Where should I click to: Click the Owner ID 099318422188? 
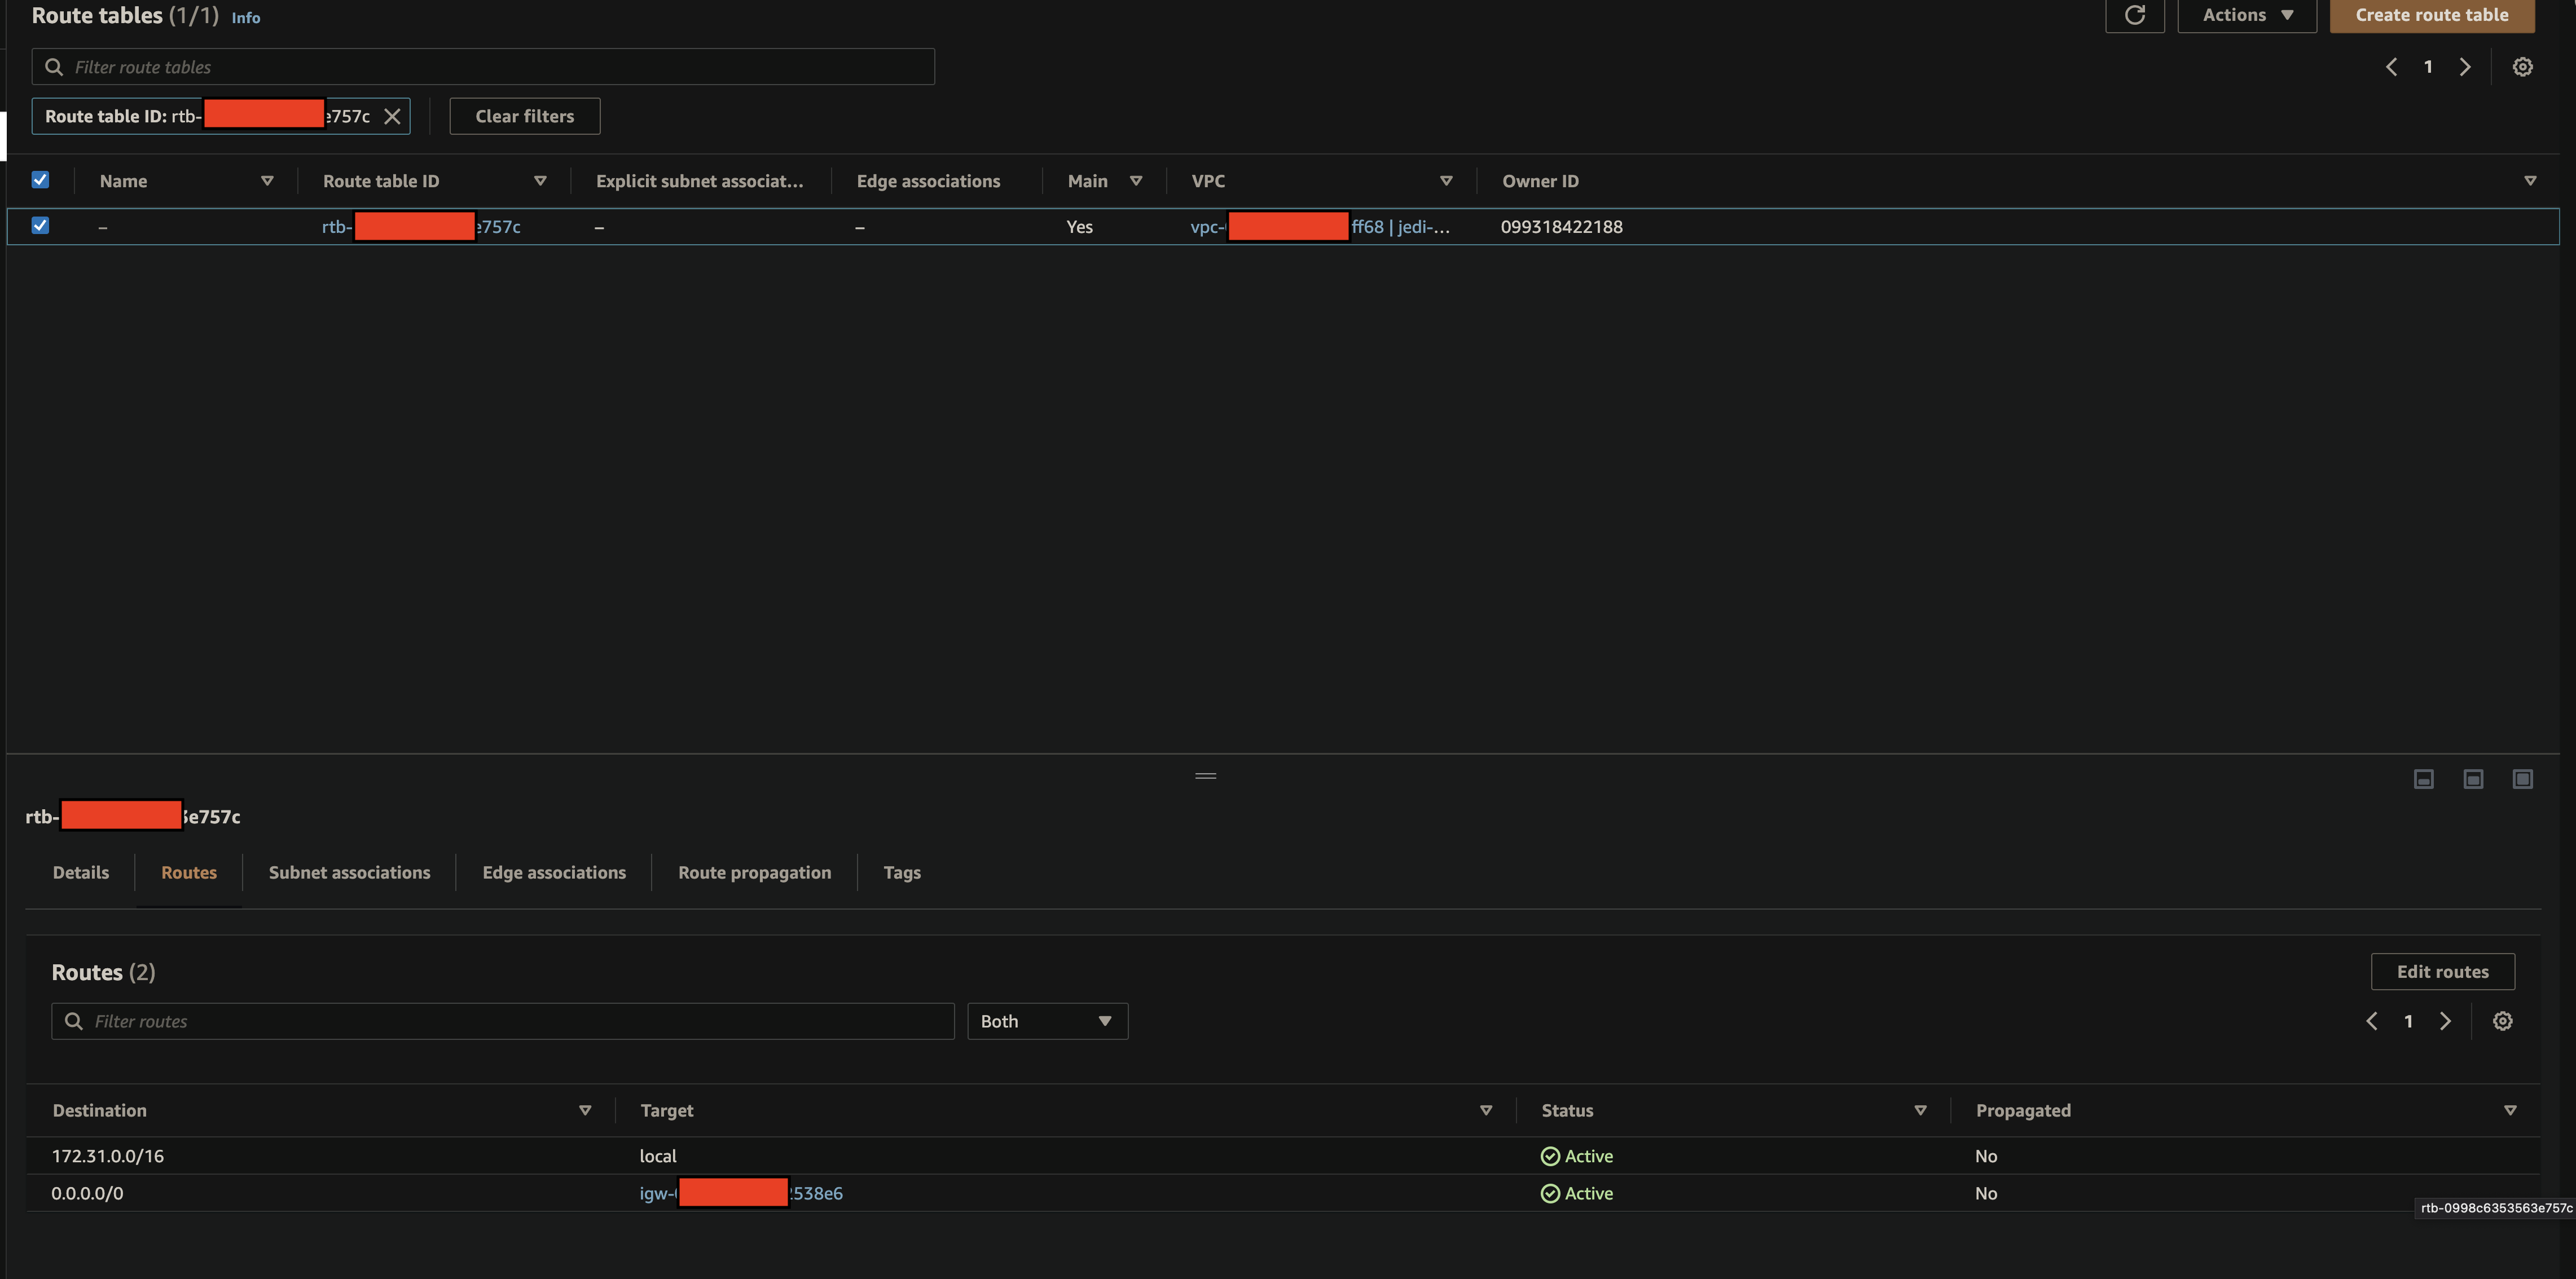(1561, 227)
